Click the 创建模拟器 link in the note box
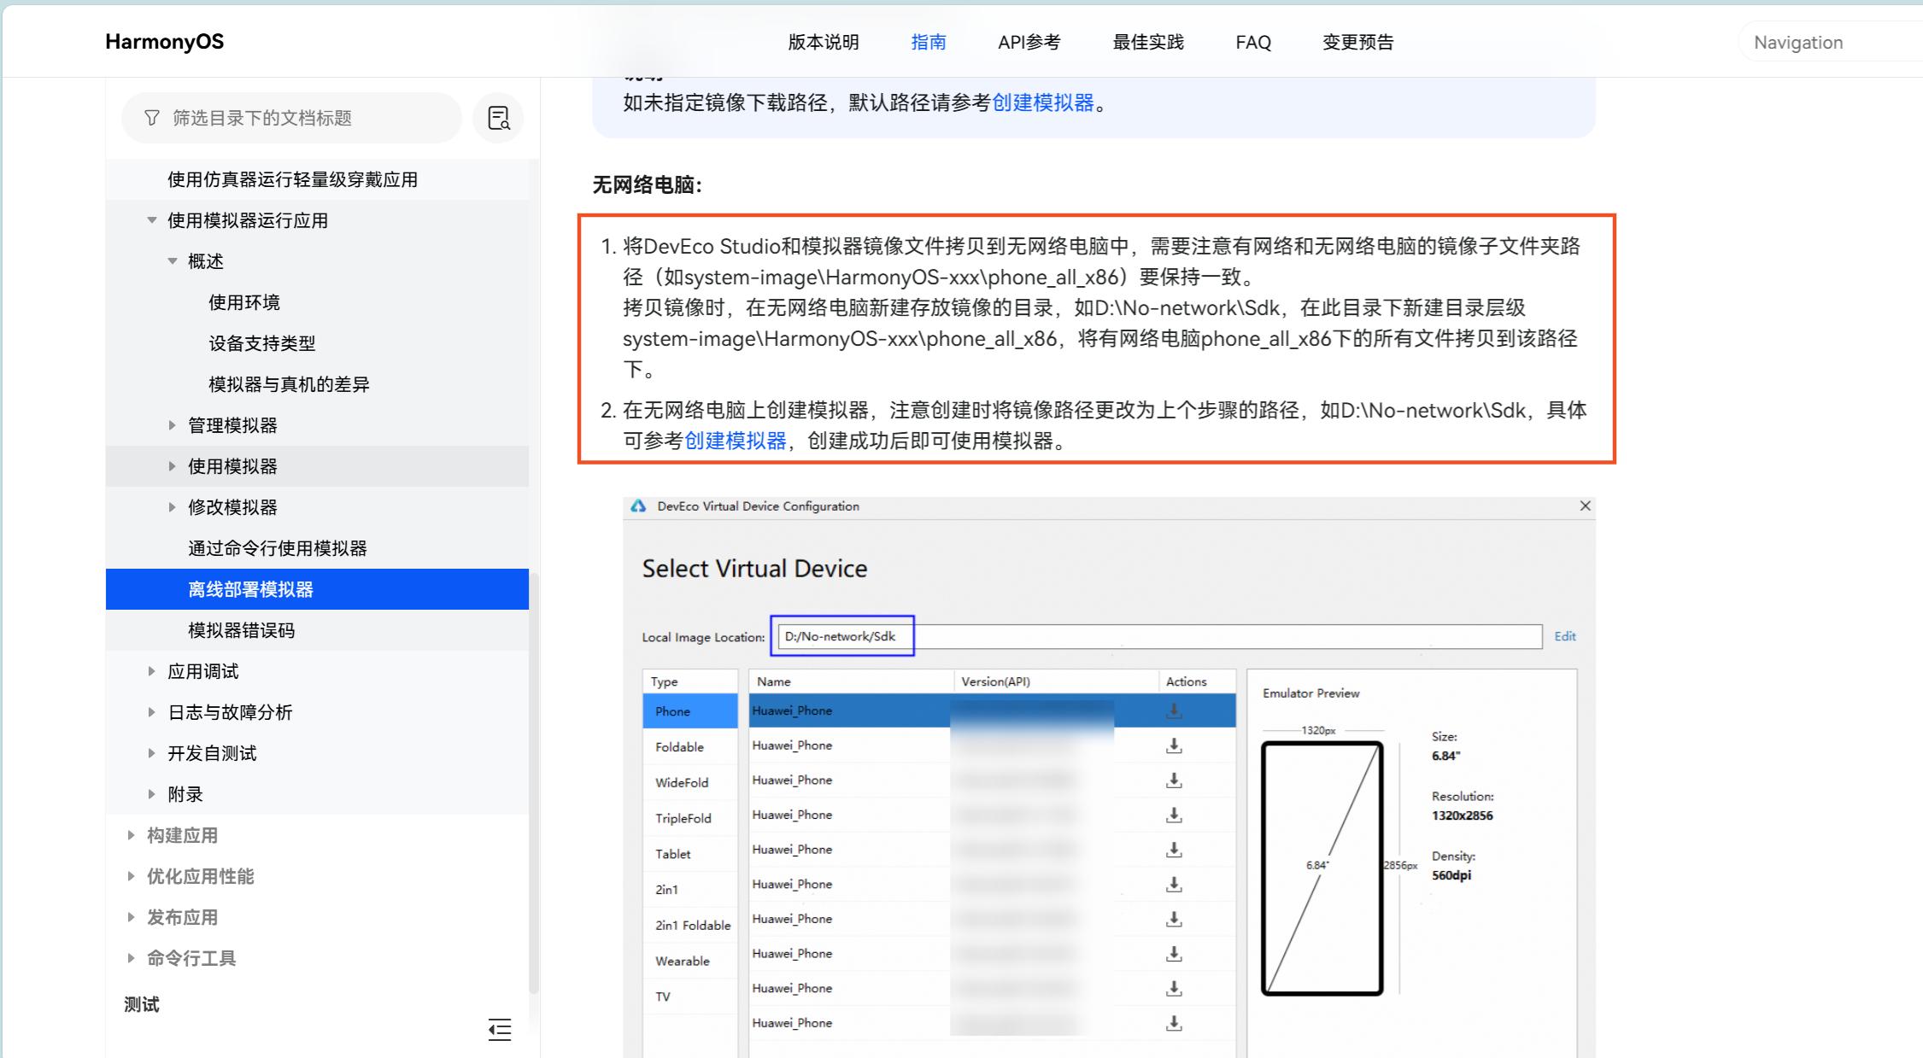The image size is (1923, 1058). 1044,103
